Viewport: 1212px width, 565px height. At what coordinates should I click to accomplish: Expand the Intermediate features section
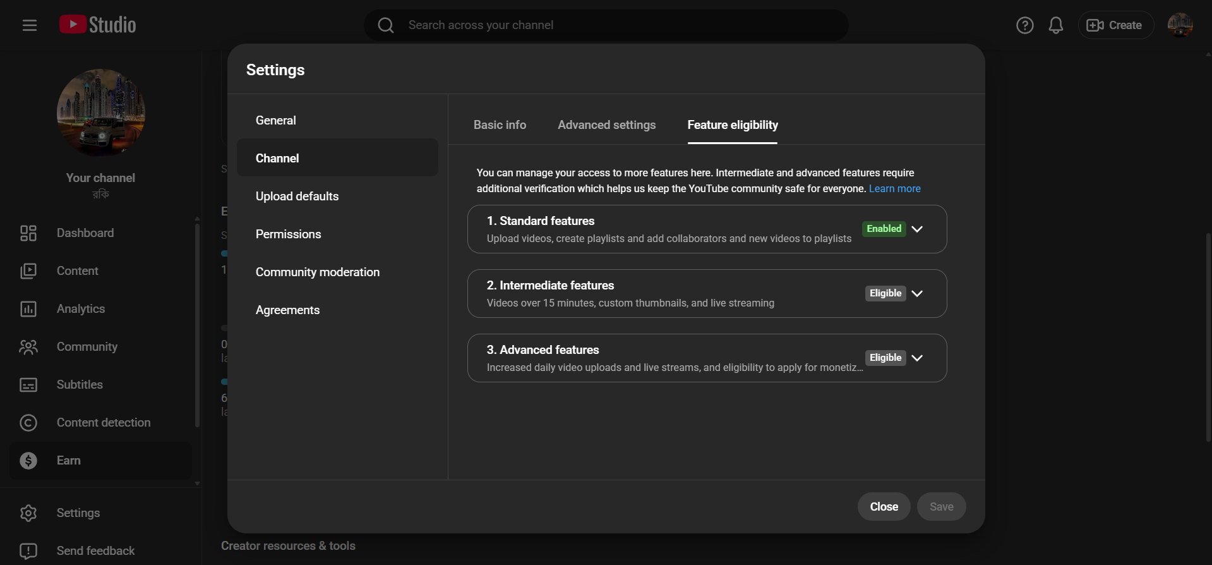click(917, 294)
